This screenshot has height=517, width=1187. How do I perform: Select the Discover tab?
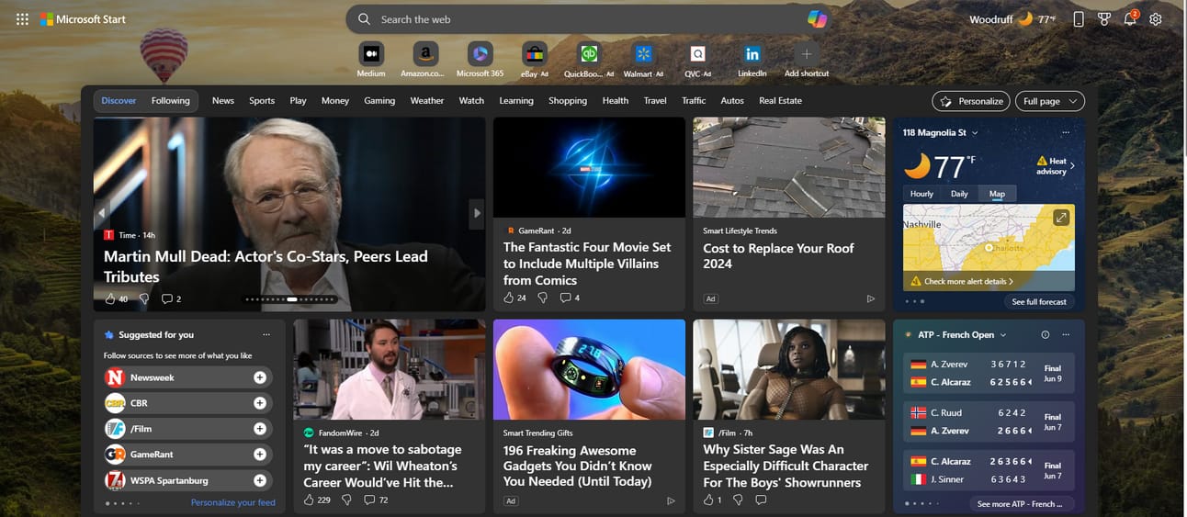click(x=119, y=101)
